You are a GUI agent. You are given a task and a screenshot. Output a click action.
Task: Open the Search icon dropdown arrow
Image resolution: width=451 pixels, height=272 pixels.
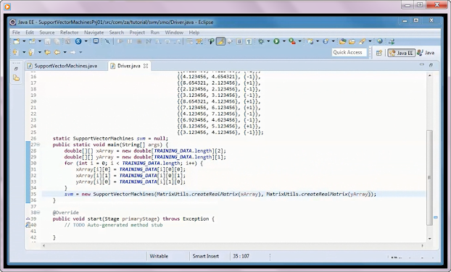point(371,42)
